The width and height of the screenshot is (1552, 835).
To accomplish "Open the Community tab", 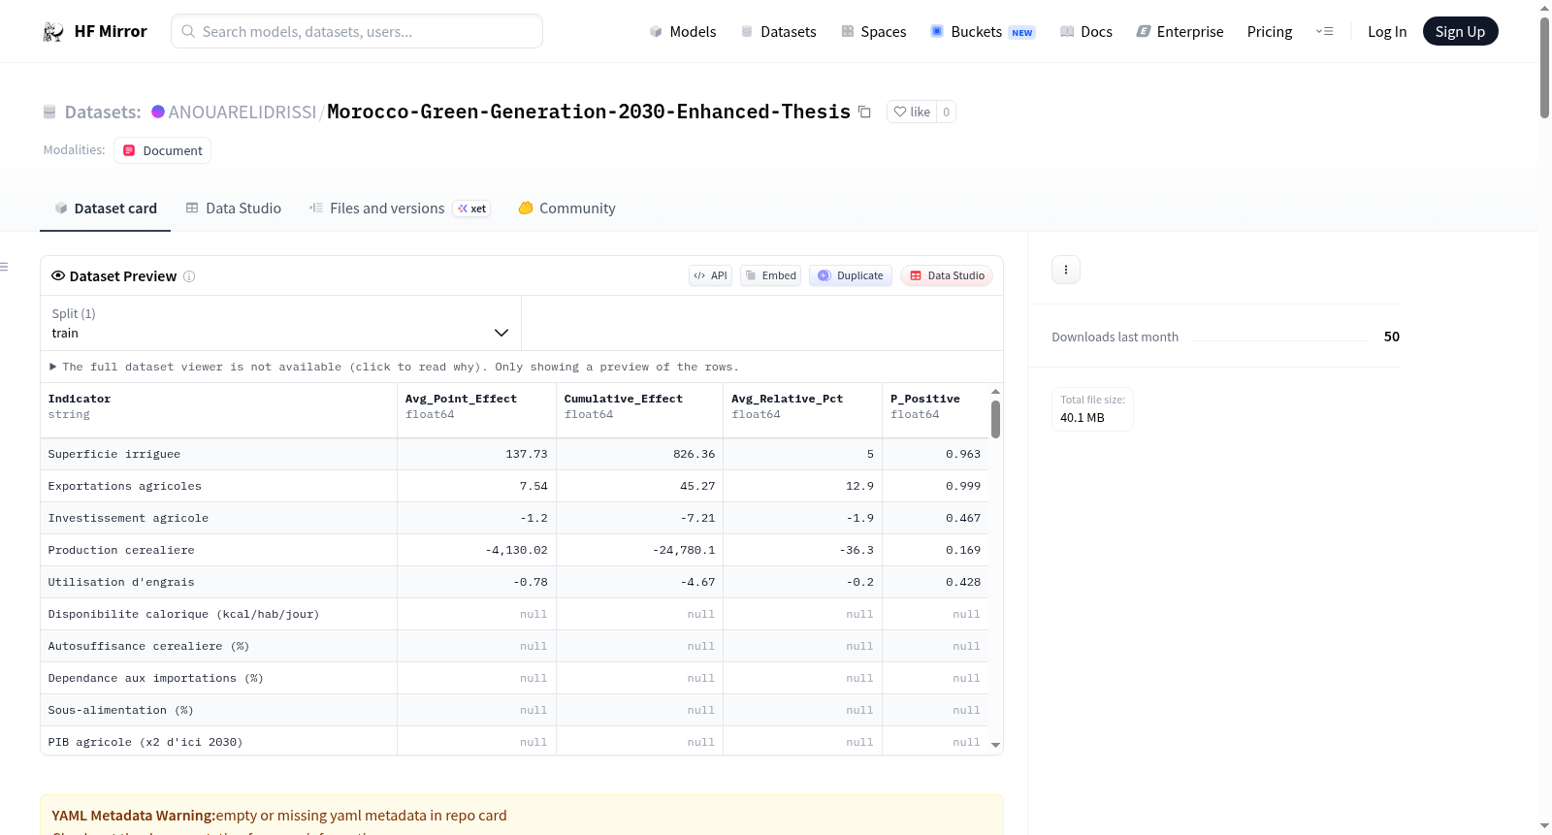I will point(566,209).
